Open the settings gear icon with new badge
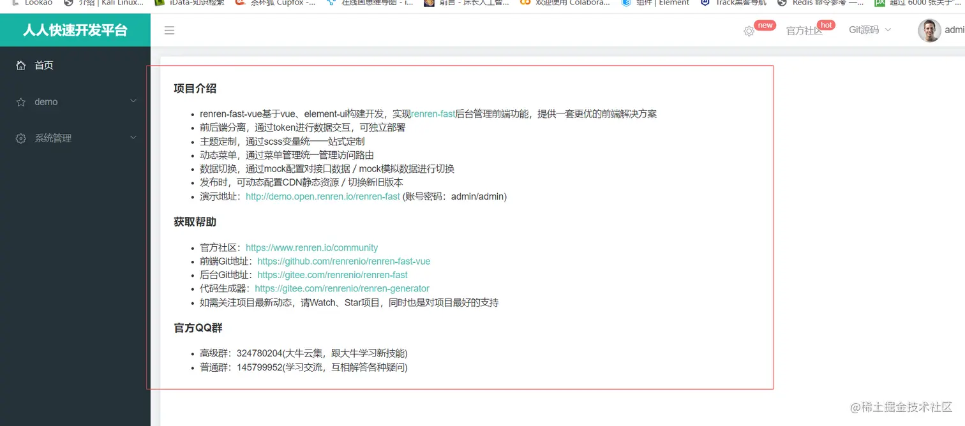Screen dimensions: 965x426 [x=749, y=31]
